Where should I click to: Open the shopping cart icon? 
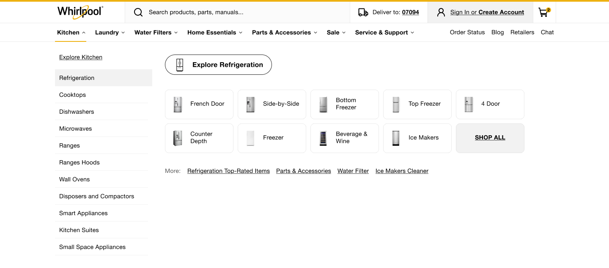pyautogui.click(x=543, y=12)
